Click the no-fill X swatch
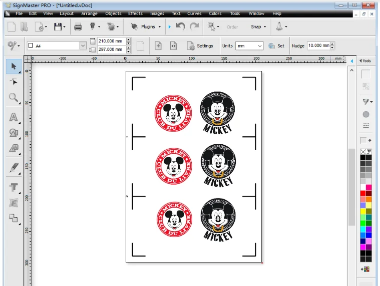380x286 pixels. (363, 152)
